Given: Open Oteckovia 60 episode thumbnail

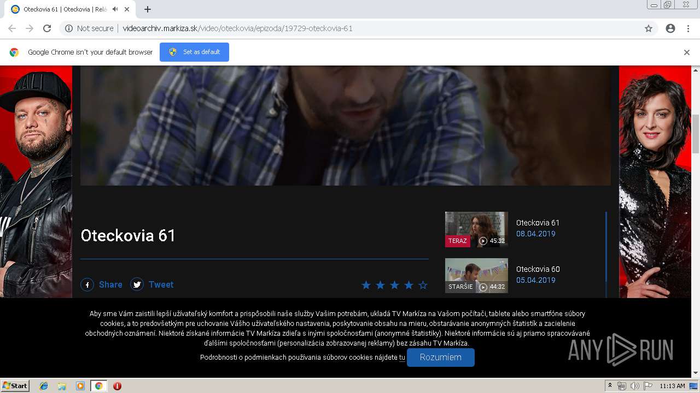Looking at the screenshot, I should [476, 276].
